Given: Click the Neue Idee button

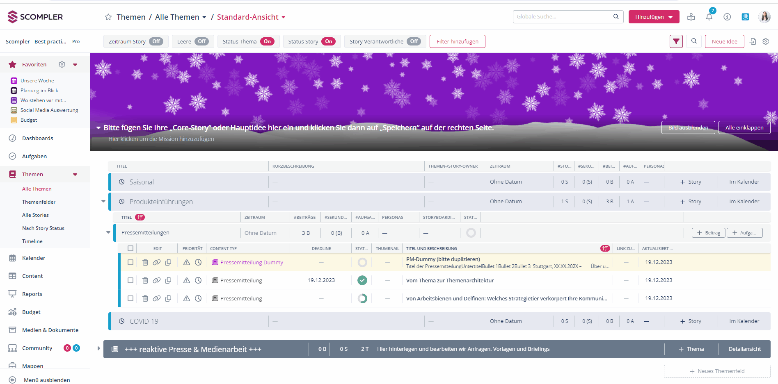Looking at the screenshot, I should (724, 41).
